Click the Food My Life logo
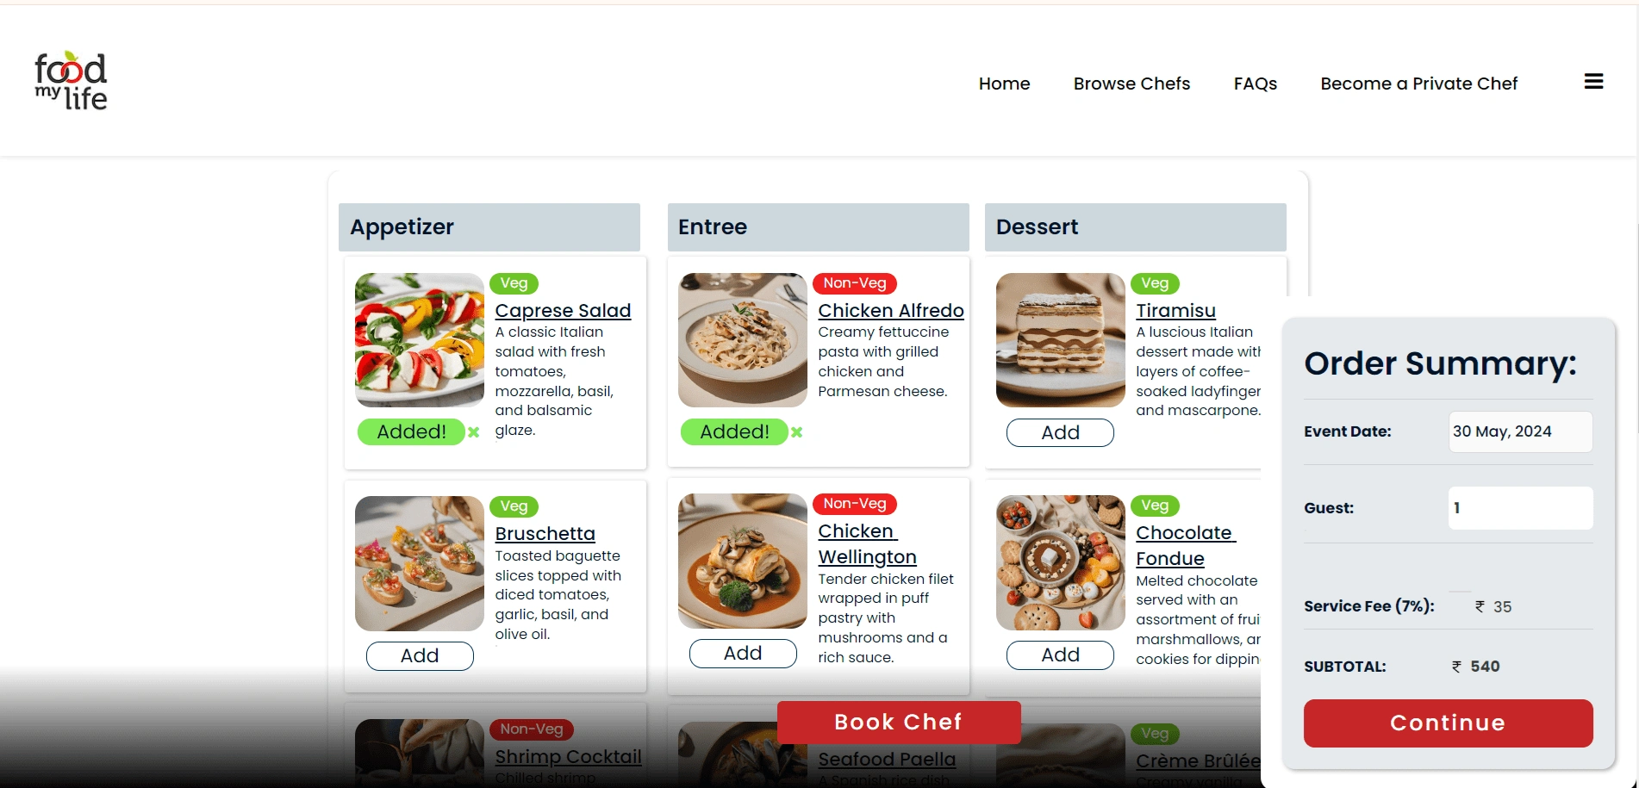Screen dimensions: 1639x788 click(71, 81)
